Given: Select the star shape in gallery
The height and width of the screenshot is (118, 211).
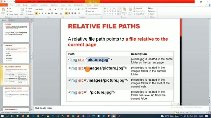Looking at the screenshot, I should 118,14.
